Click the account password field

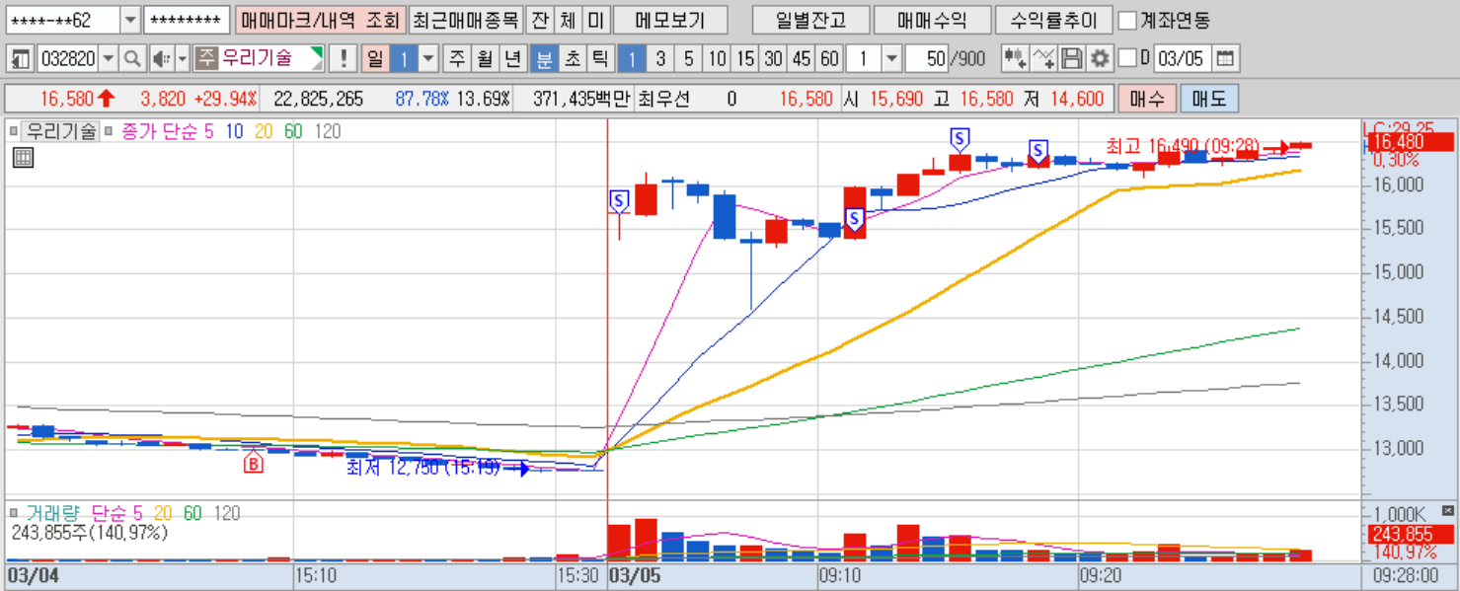(188, 20)
